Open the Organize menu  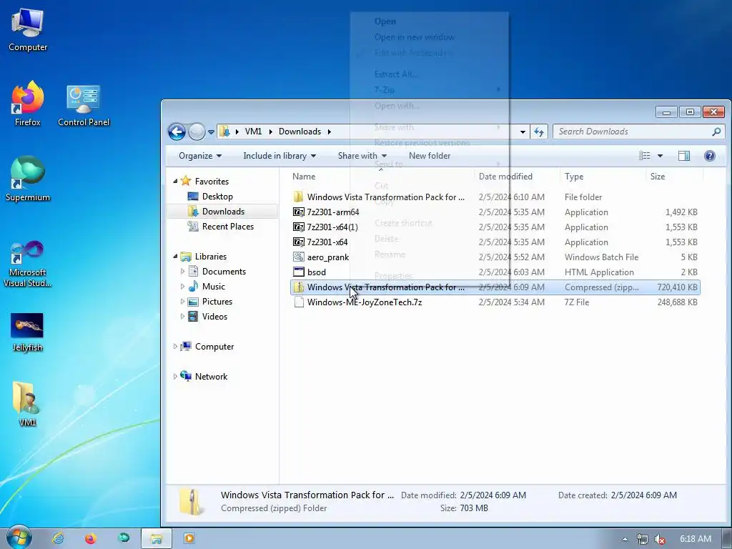point(200,156)
